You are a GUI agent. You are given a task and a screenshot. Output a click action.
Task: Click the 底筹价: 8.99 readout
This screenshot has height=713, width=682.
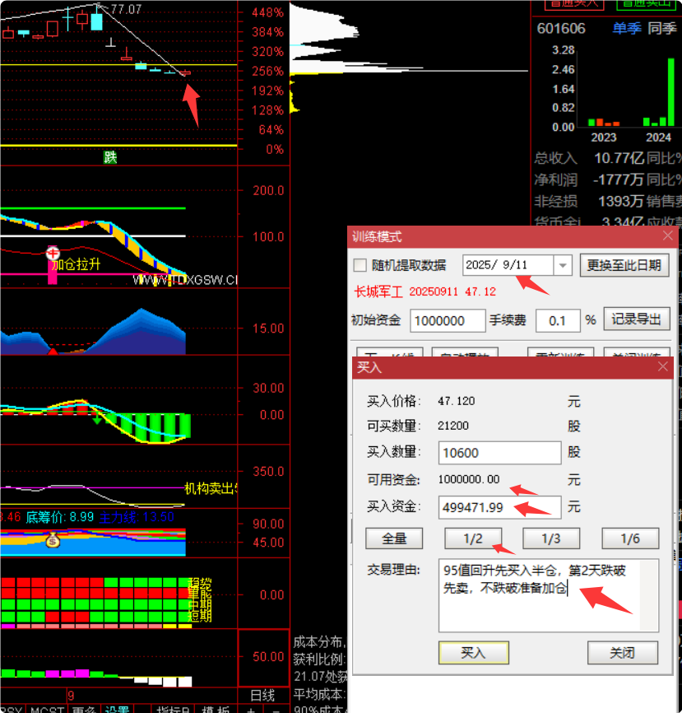(59, 517)
